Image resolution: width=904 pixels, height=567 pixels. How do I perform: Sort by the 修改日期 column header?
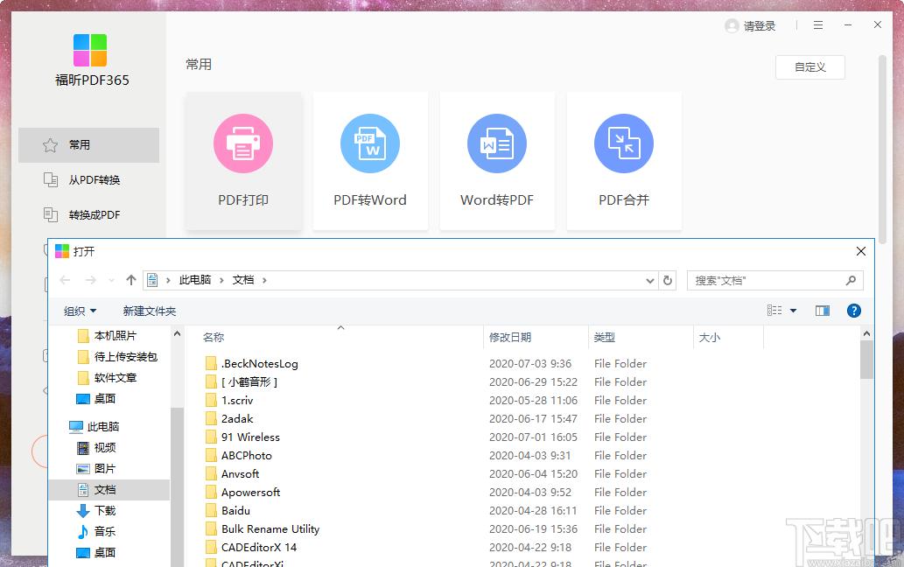(536, 337)
